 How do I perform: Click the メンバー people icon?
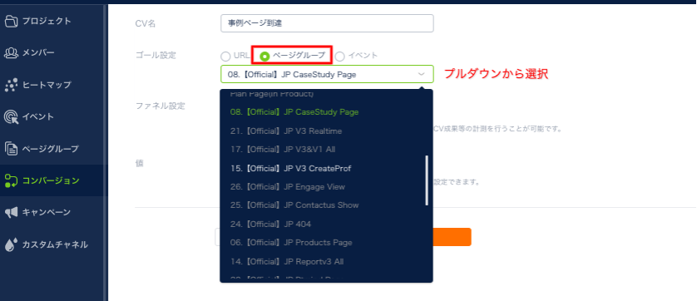tap(11, 53)
